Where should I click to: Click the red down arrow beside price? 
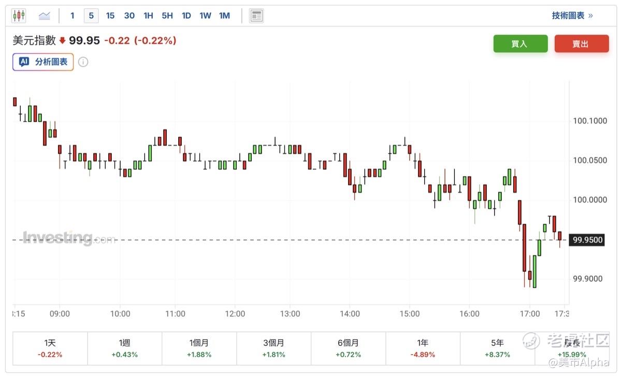coord(63,40)
